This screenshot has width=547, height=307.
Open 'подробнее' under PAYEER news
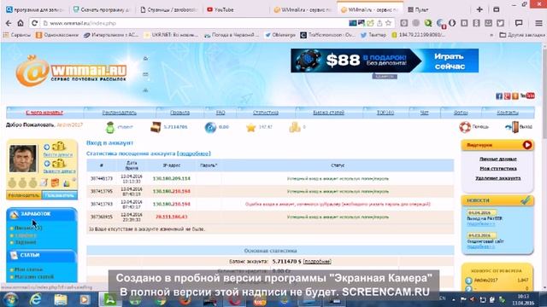tap(480, 223)
